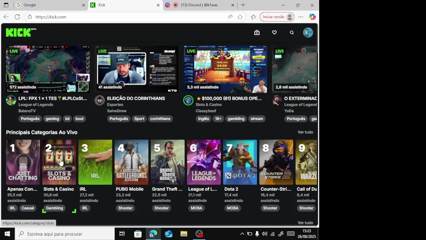Select the MOBA tag under Dota 2
The image size is (426, 240).
coord(233,208)
